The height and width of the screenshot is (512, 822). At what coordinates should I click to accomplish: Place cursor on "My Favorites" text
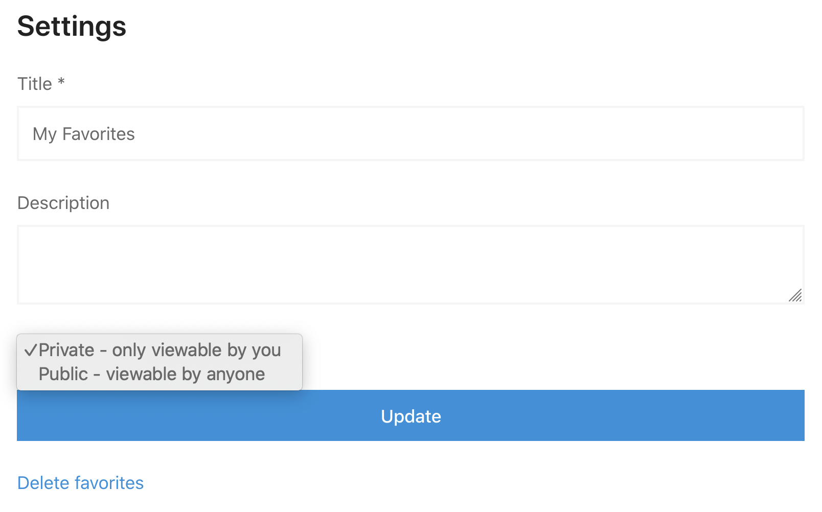[x=84, y=134]
